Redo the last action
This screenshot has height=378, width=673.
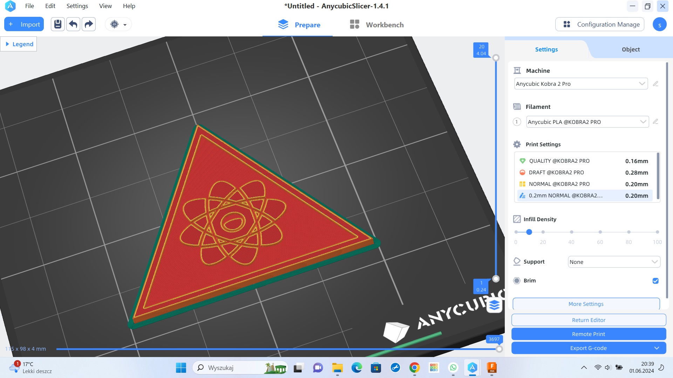88,24
